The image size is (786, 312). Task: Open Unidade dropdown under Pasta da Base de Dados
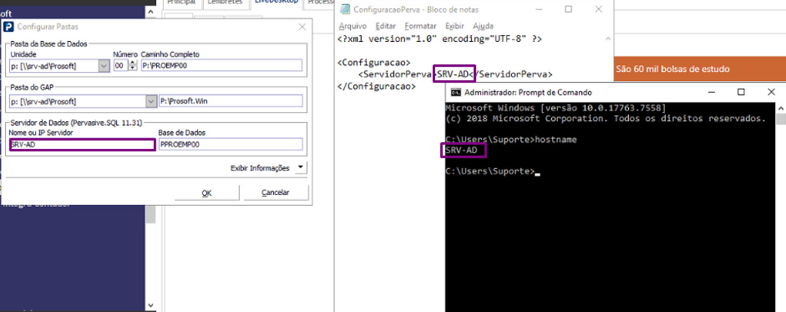pyautogui.click(x=104, y=66)
